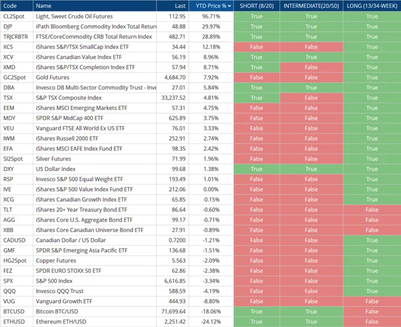Sort by the Code column header
The image size is (401, 327).
click(x=10, y=6)
